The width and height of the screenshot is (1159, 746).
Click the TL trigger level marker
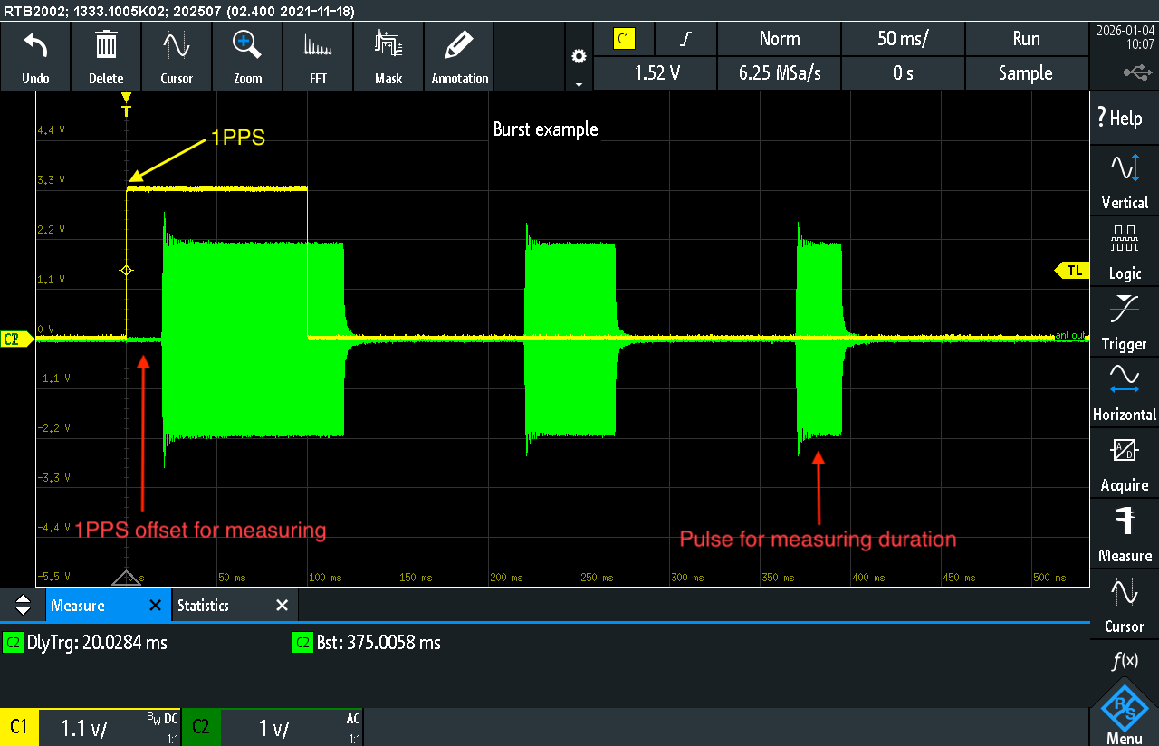tap(1073, 270)
